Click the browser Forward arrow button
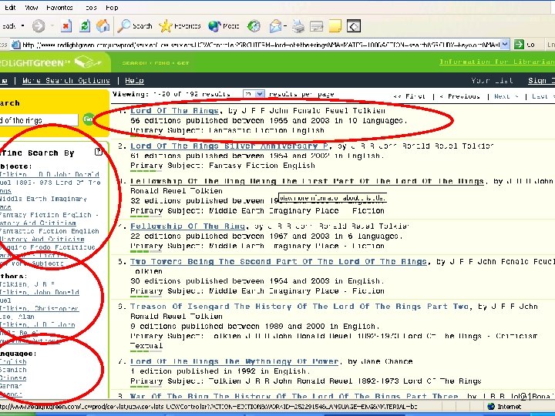This screenshot has width=555, height=416. 39,26
